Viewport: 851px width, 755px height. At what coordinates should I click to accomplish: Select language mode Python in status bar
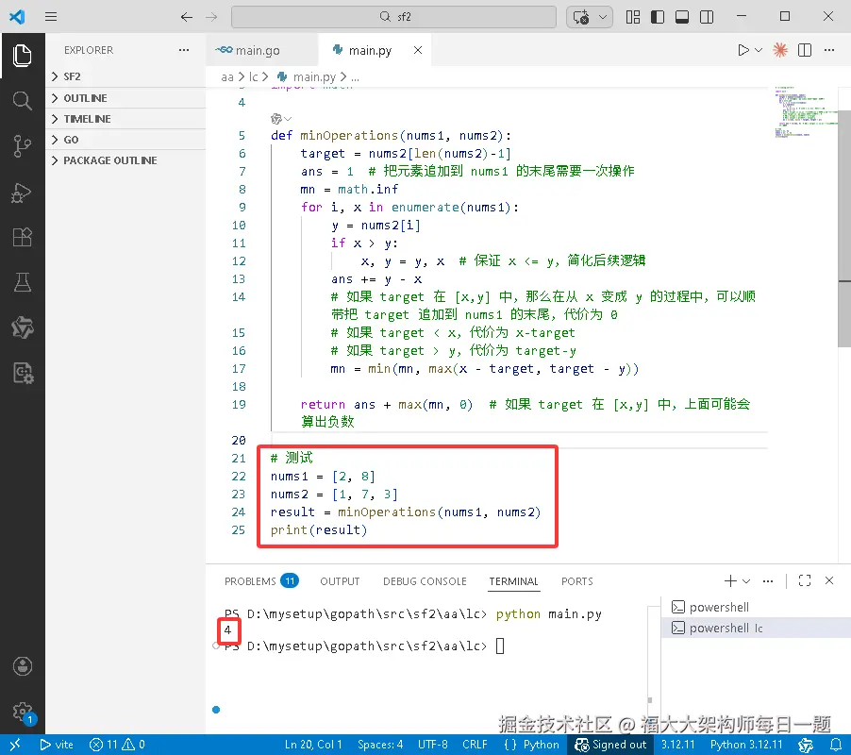[531, 745]
